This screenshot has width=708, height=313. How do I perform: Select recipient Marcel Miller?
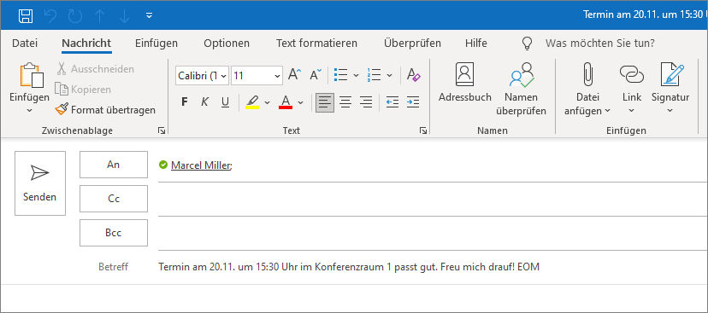click(x=202, y=165)
